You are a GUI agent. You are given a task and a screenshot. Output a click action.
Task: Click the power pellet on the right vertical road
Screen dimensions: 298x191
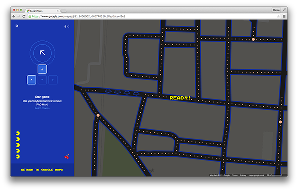[280, 122]
